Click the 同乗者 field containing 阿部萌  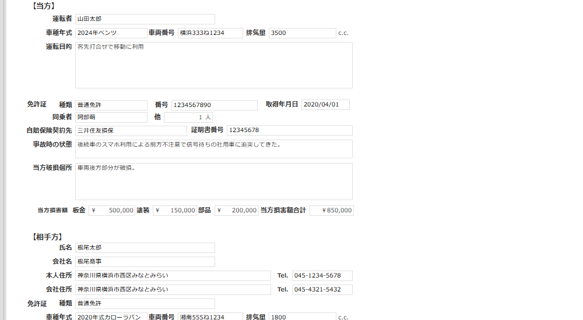click(x=111, y=118)
